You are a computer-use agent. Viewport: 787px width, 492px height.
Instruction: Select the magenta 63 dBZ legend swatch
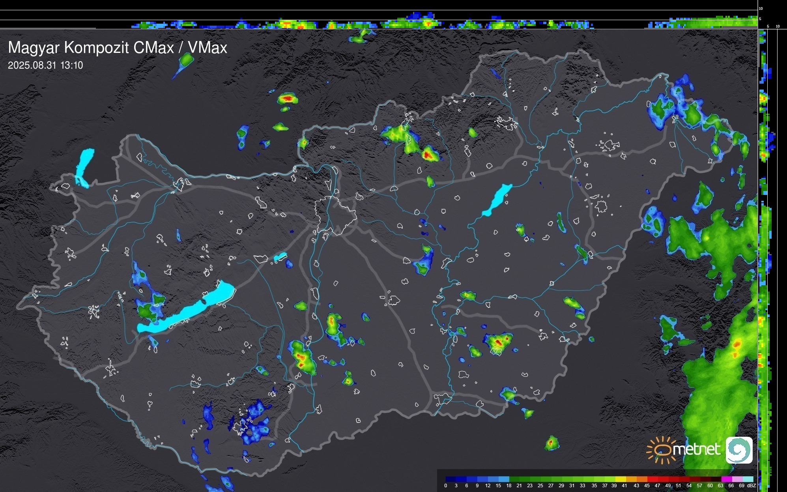pyautogui.click(x=726, y=479)
